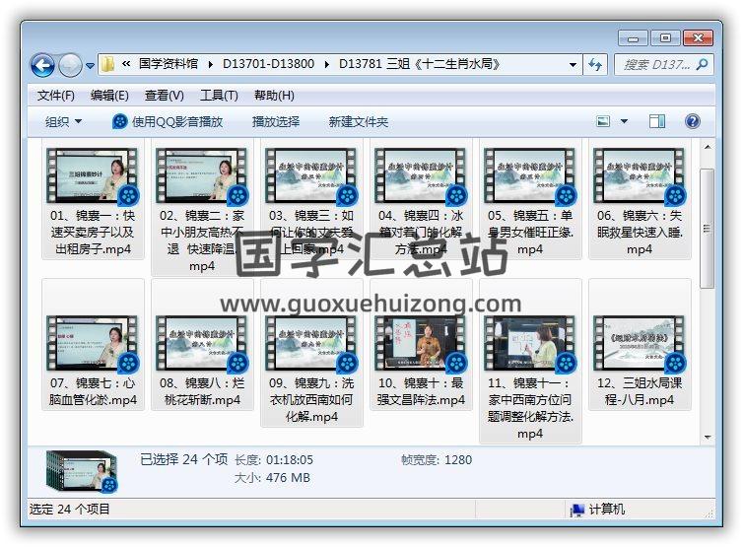The height and width of the screenshot is (547, 743).
Task: Click the vertical scrollbar thumb
Action: coord(707,229)
